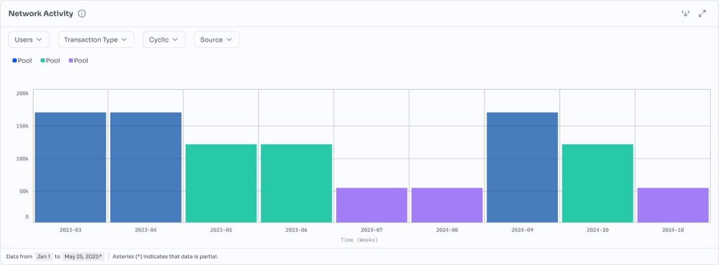Open the Users dropdown filter

pyautogui.click(x=29, y=40)
